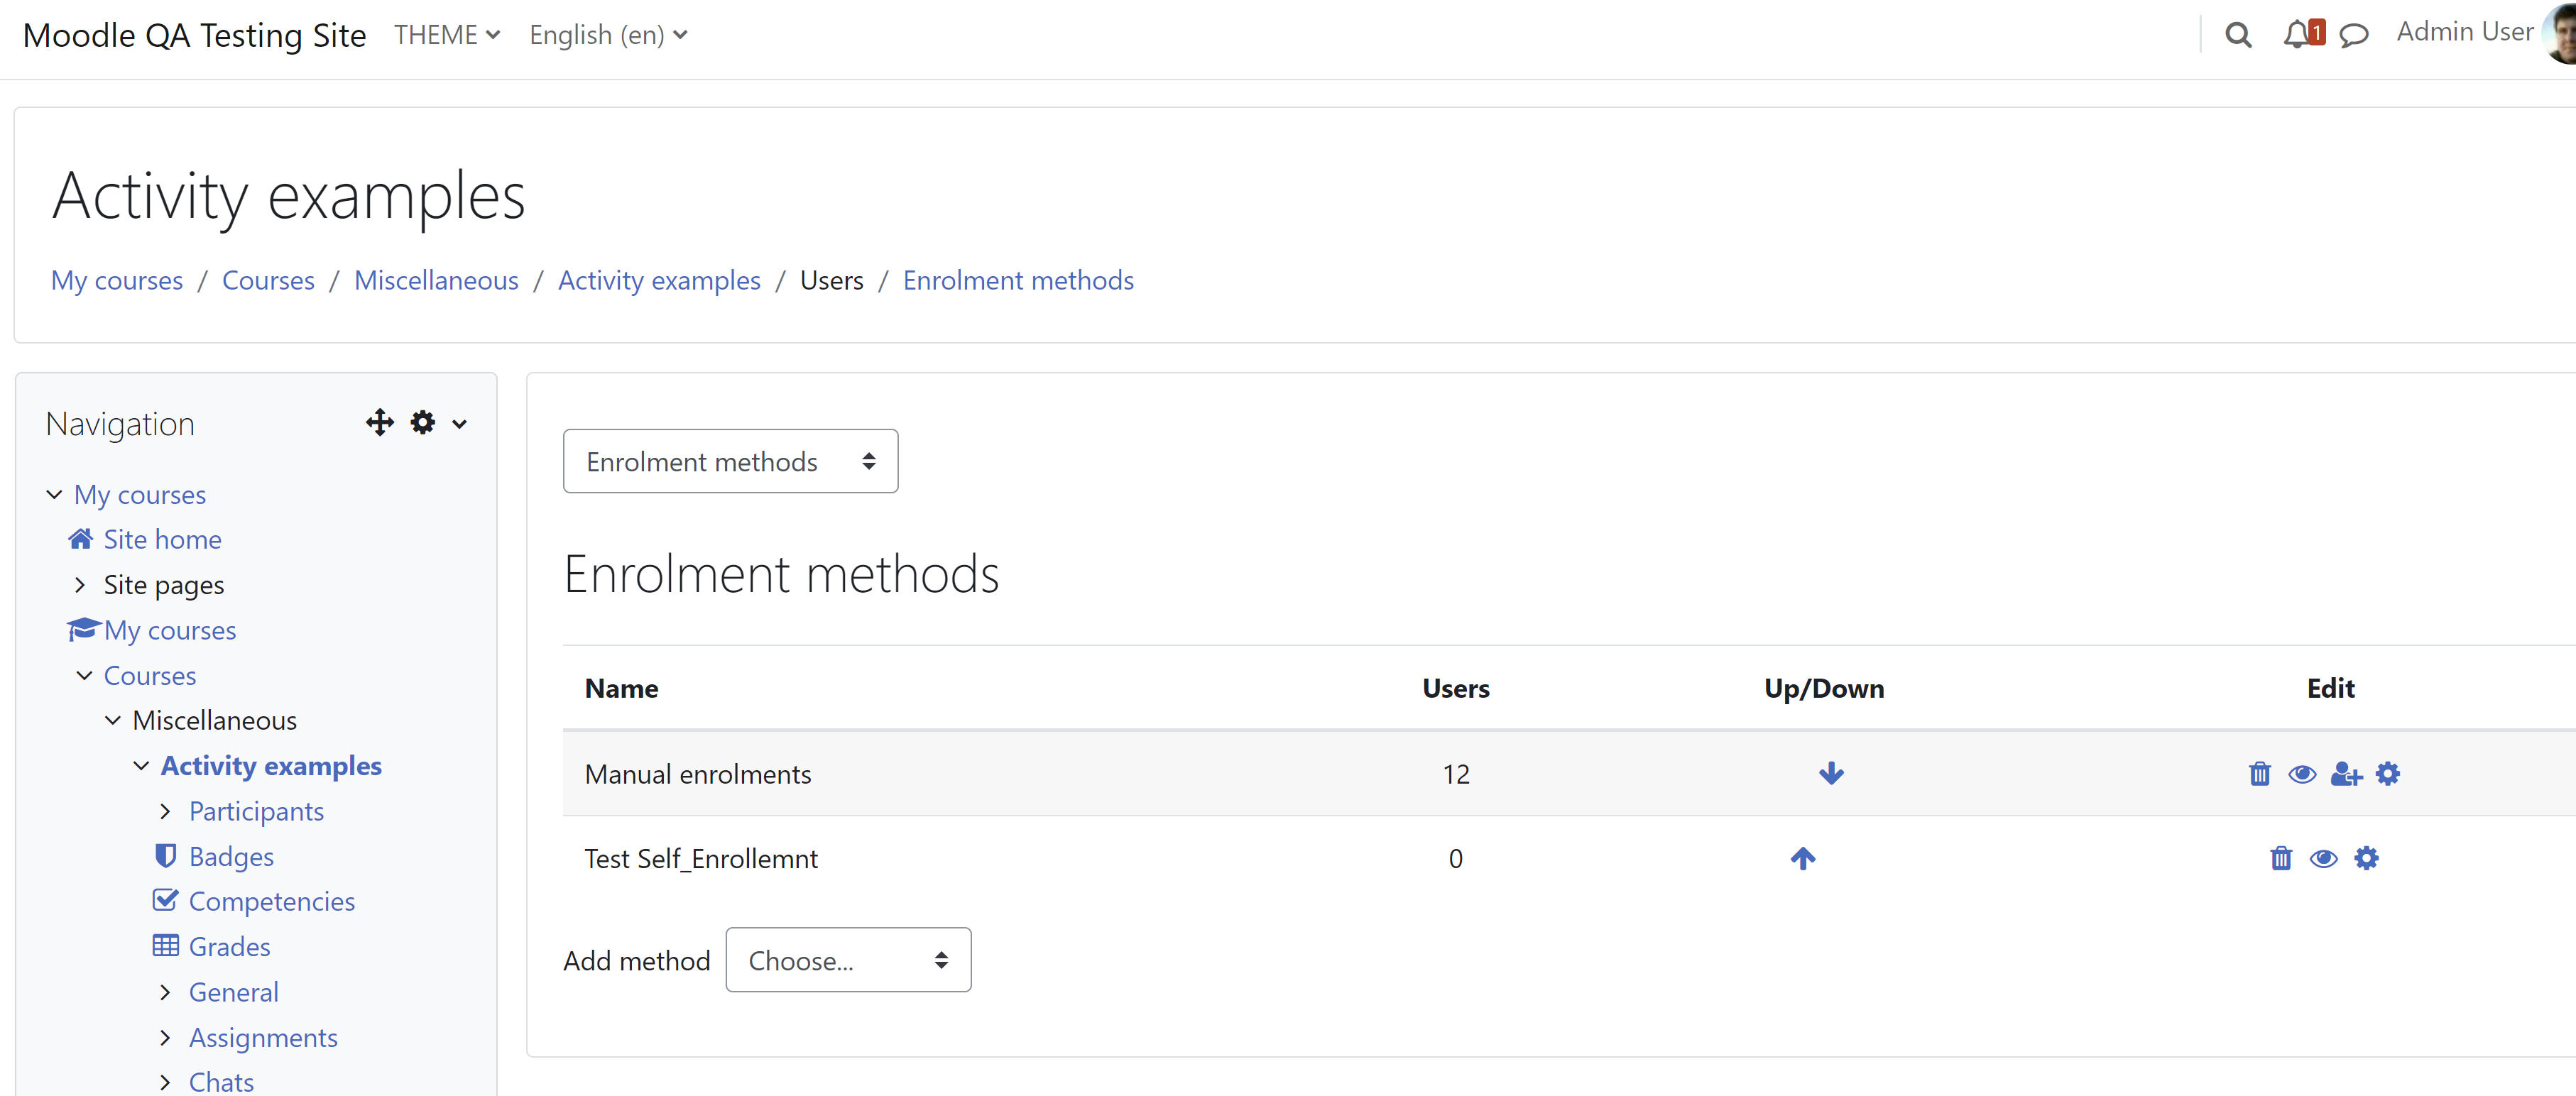Expand the Site pages tree node
The image size is (2576, 1096).
(x=81, y=584)
